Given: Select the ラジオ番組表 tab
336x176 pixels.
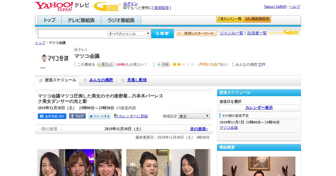Looking at the screenshot, I should point(121,20).
